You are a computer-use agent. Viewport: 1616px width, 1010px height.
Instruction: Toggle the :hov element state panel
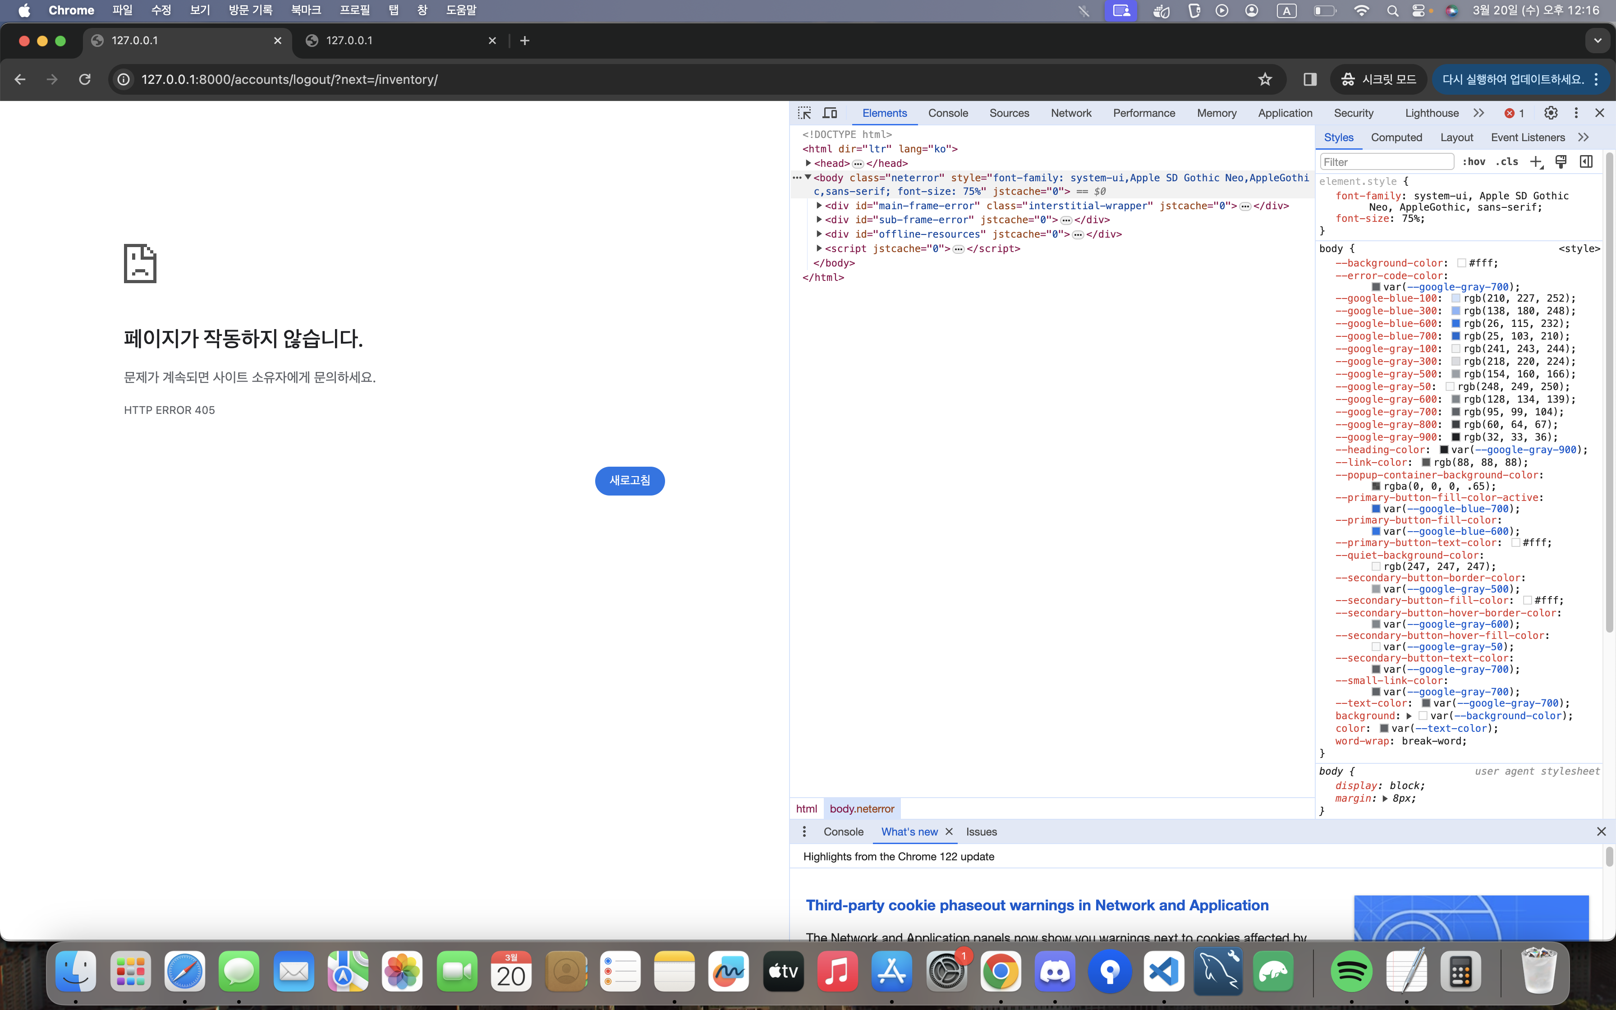coord(1474,162)
